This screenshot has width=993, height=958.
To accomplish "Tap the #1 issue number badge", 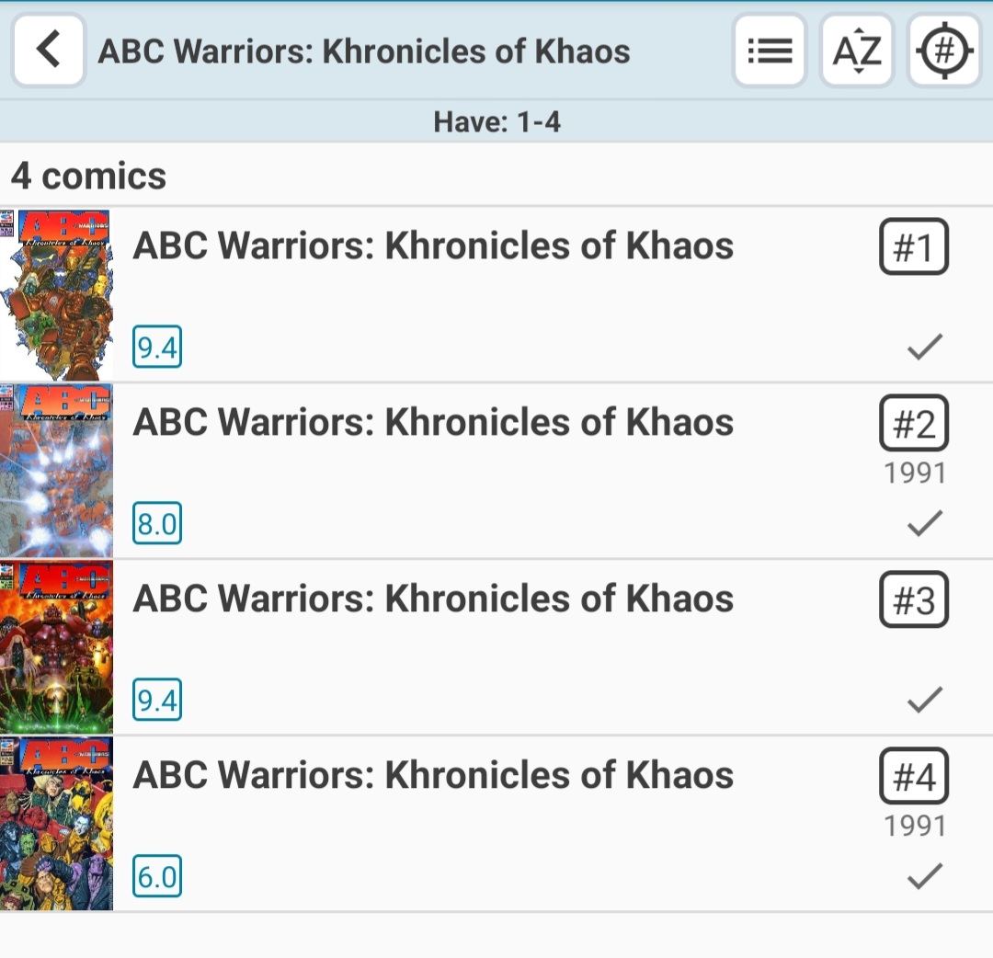I will pyautogui.click(x=913, y=246).
